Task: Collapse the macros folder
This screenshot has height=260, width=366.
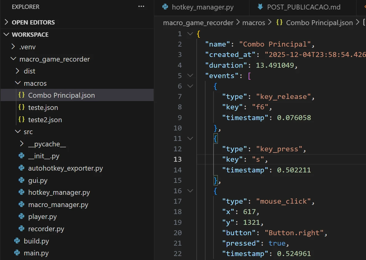Action: (x=17, y=83)
